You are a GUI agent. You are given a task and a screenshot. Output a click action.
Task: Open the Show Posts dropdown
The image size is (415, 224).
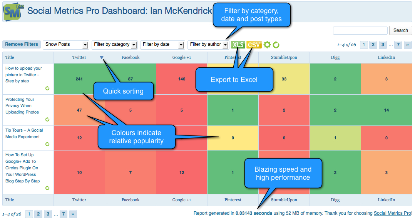tap(66, 44)
